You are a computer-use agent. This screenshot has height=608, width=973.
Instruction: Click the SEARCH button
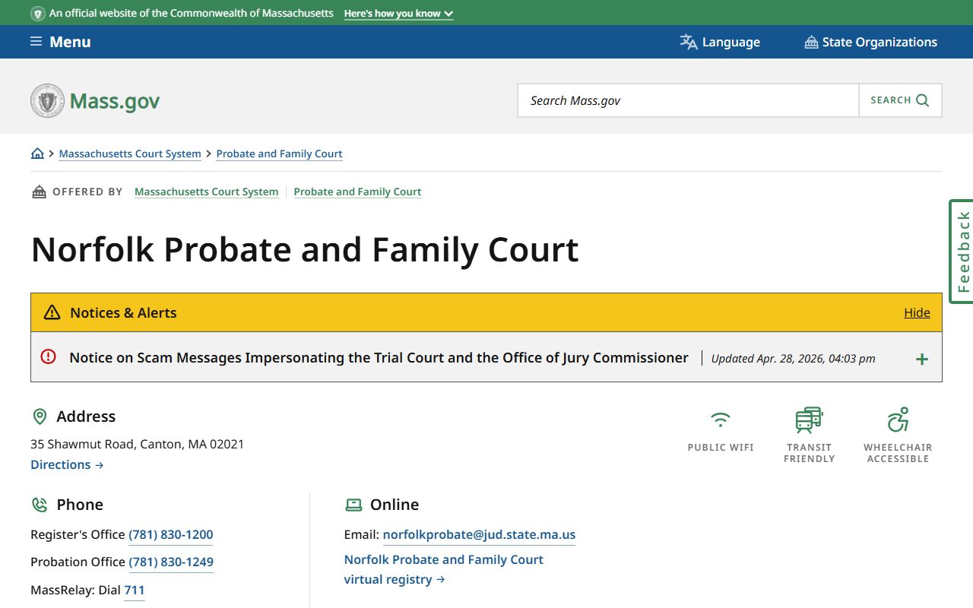tap(900, 100)
